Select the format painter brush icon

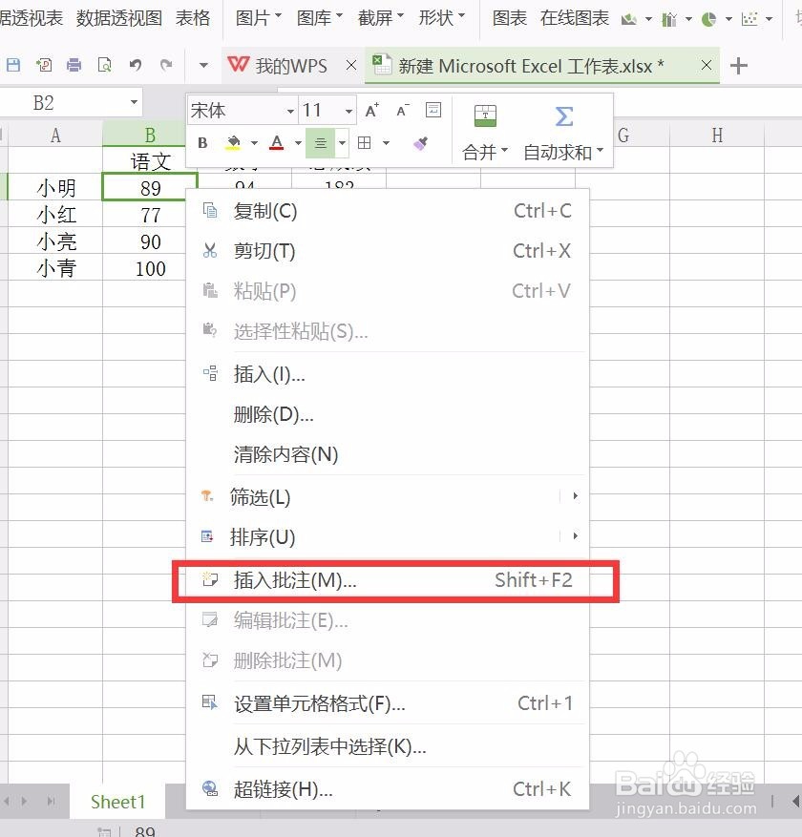click(419, 142)
